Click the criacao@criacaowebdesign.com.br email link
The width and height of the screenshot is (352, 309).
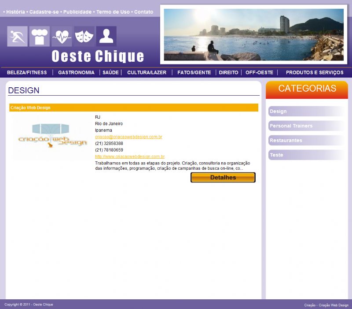coord(128,137)
